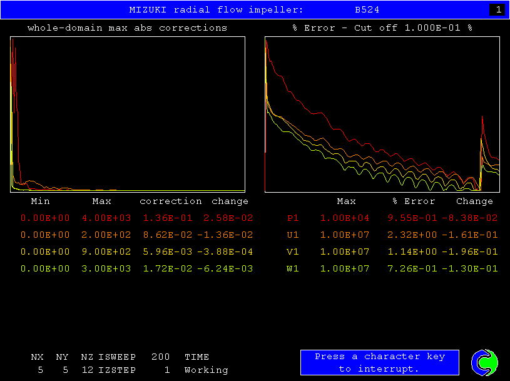This screenshot has height=381, width=510.
Task: Select the U1 error value 2.32E+00
Action: (412, 235)
